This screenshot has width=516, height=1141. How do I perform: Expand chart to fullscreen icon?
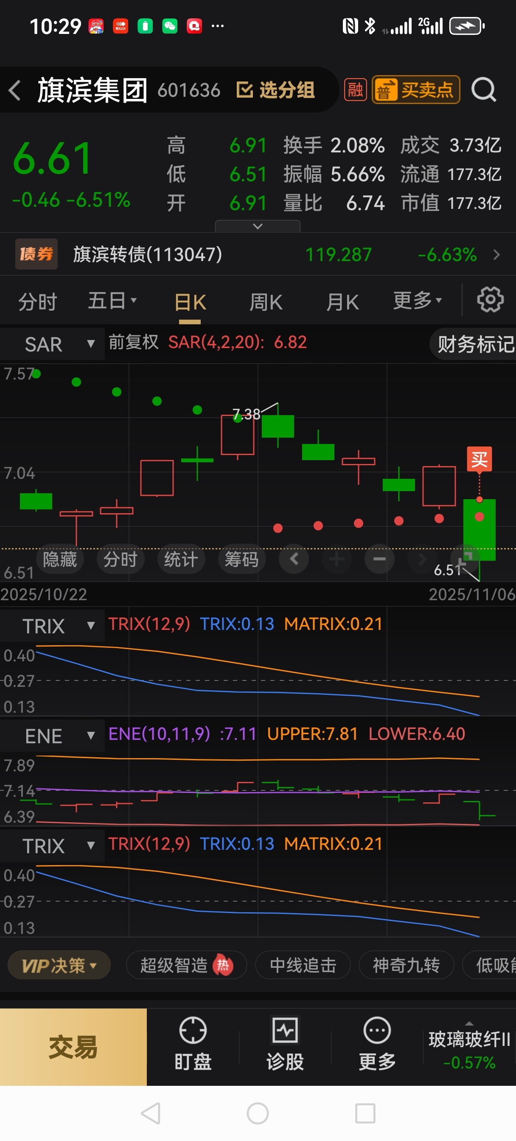coord(465,559)
